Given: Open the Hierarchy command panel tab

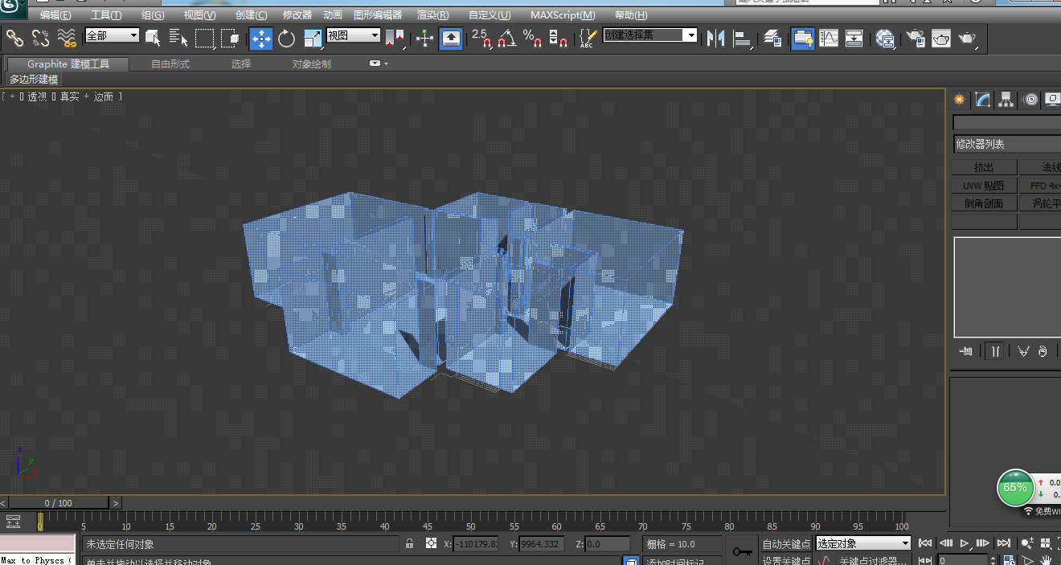Looking at the screenshot, I should pyautogui.click(x=1006, y=100).
